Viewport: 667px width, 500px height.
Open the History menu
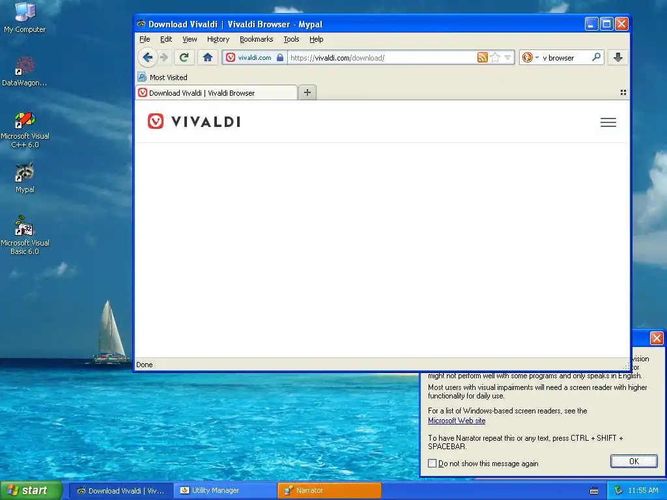pyautogui.click(x=218, y=39)
